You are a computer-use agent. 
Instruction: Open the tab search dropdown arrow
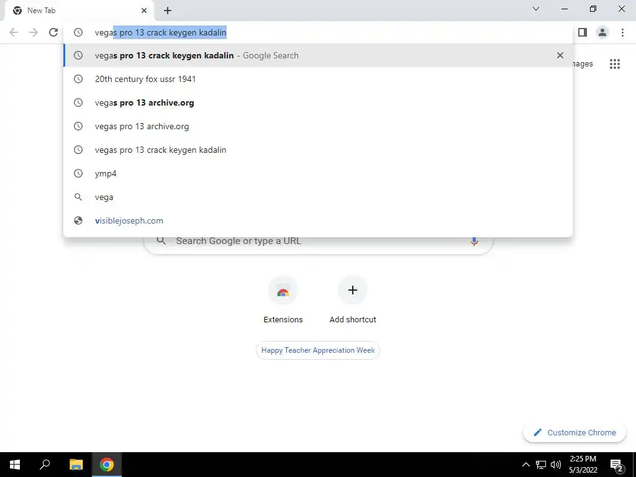pos(536,9)
